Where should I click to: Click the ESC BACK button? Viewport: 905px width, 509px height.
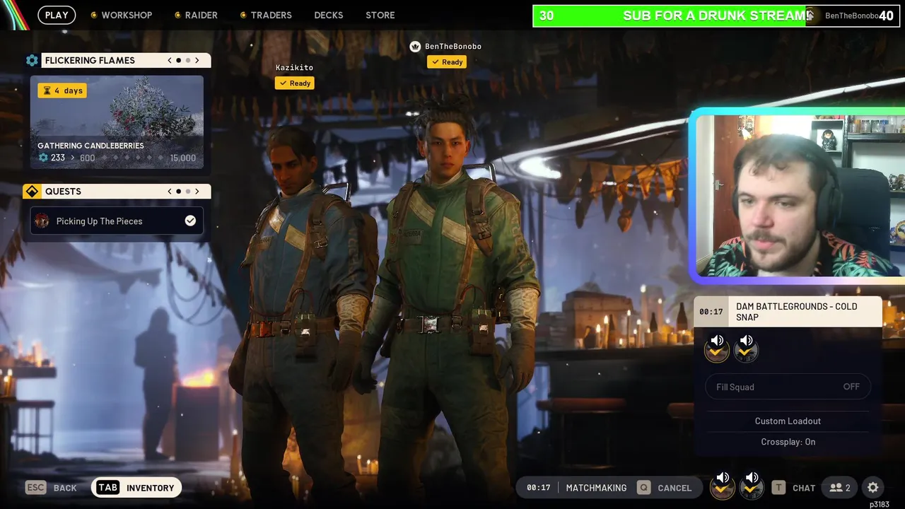[x=51, y=488]
